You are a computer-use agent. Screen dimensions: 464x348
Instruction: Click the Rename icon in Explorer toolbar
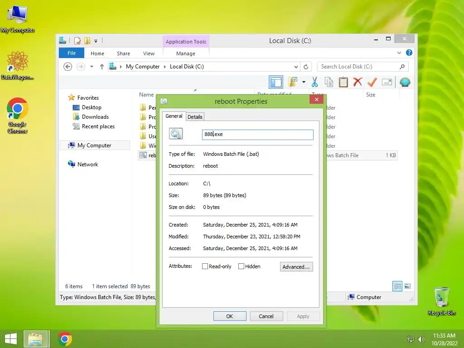(387, 82)
